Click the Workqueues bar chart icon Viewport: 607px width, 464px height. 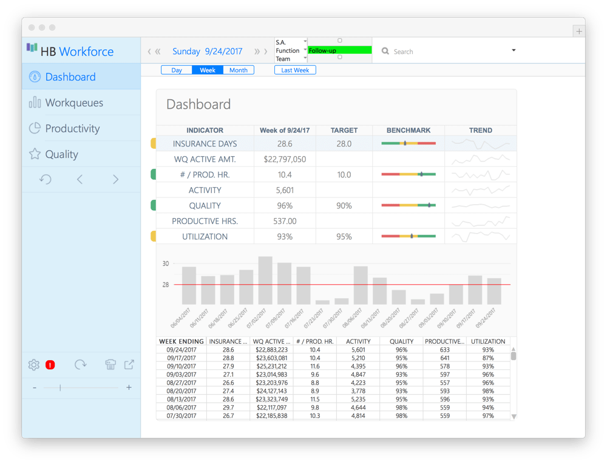(x=35, y=102)
